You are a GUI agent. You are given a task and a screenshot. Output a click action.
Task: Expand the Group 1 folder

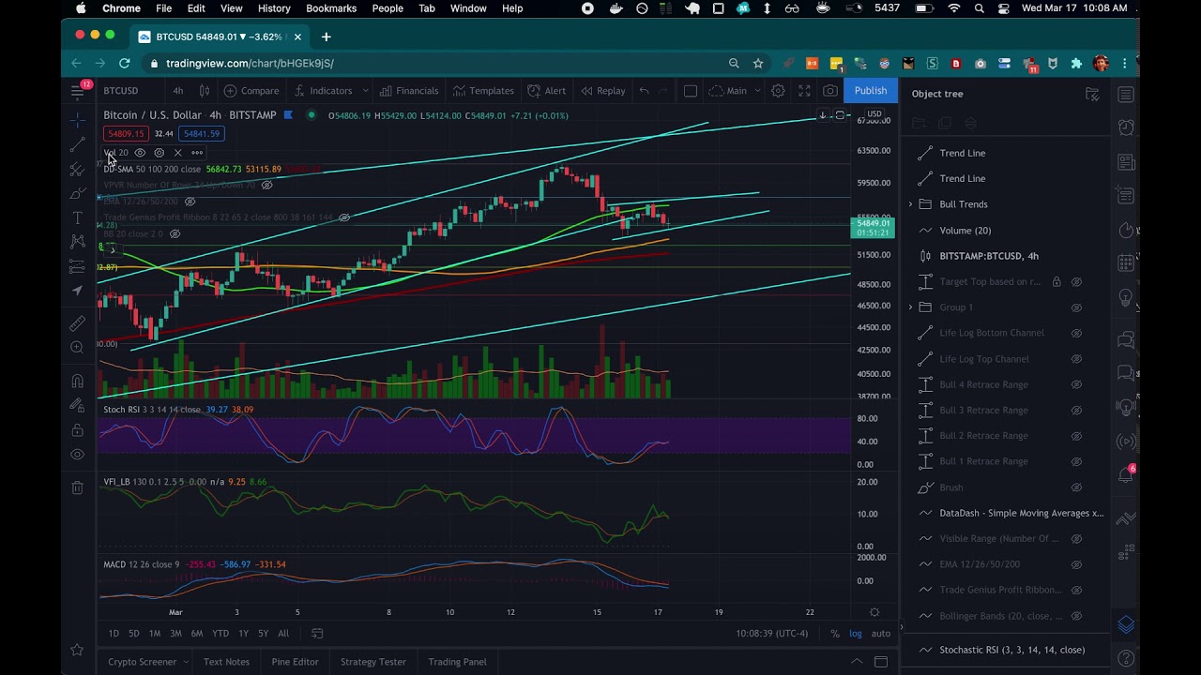pos(910,307)
